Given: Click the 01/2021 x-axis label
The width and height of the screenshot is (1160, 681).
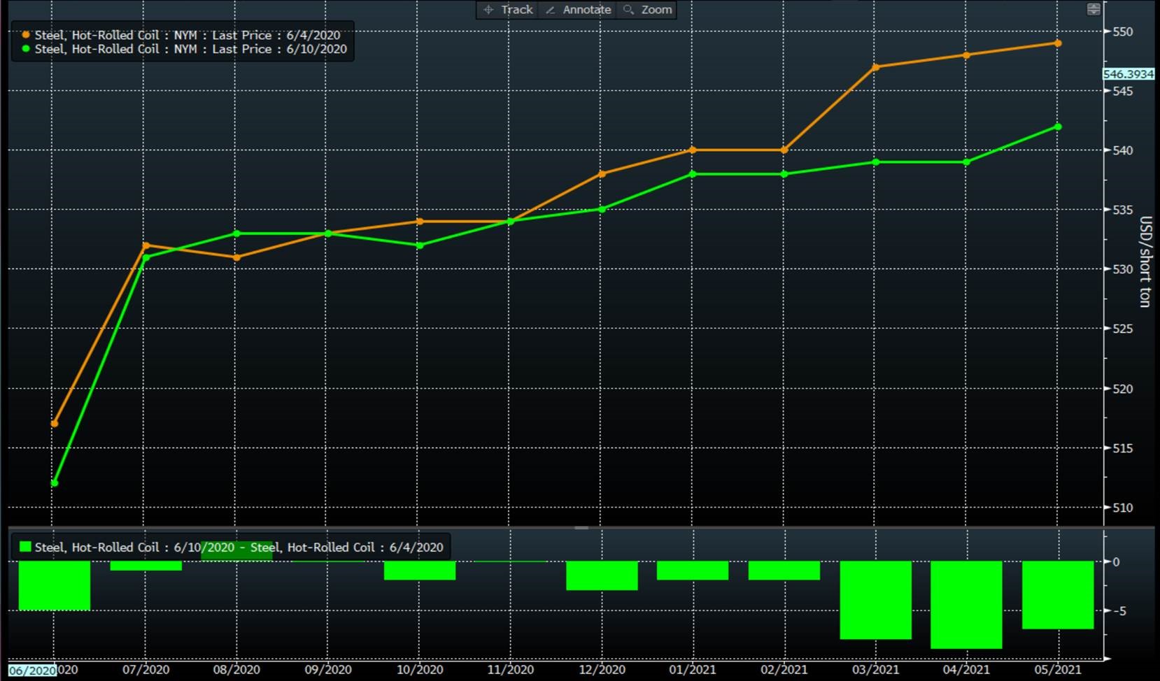Looking at the screenshot, I should [693, 670].
